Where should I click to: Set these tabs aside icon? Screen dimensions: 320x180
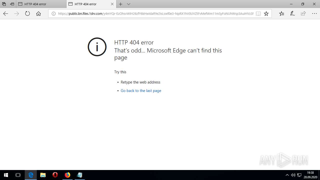pyautogui.click(x=12, y=4)
